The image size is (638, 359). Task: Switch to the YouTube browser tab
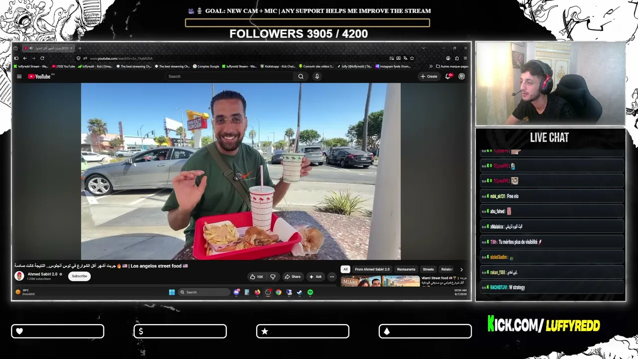pos(48,48)
